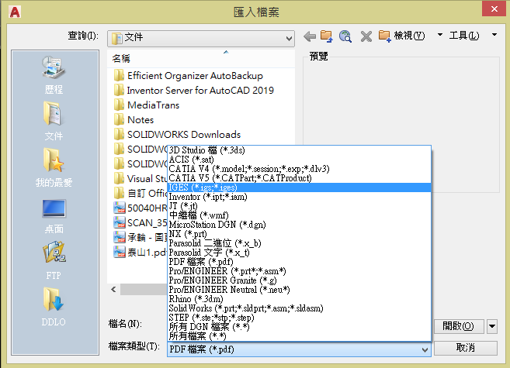The image size is (510, 368).
Task: Click the AutoCAD logo in title bar
Action: tap(15, 12)
